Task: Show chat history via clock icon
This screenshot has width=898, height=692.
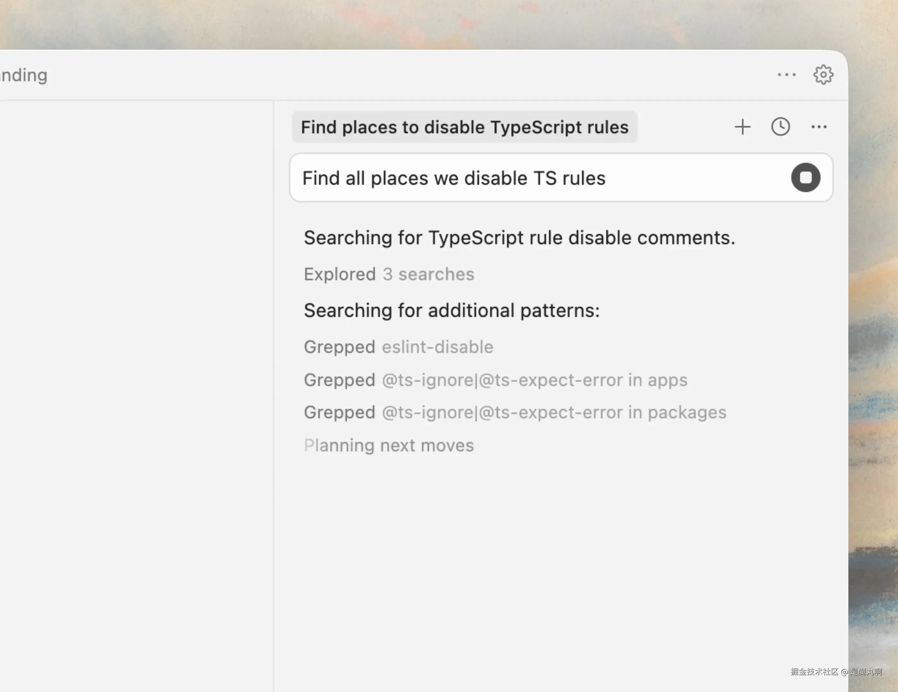Action: pyautogui.click(x=780, y=127)
